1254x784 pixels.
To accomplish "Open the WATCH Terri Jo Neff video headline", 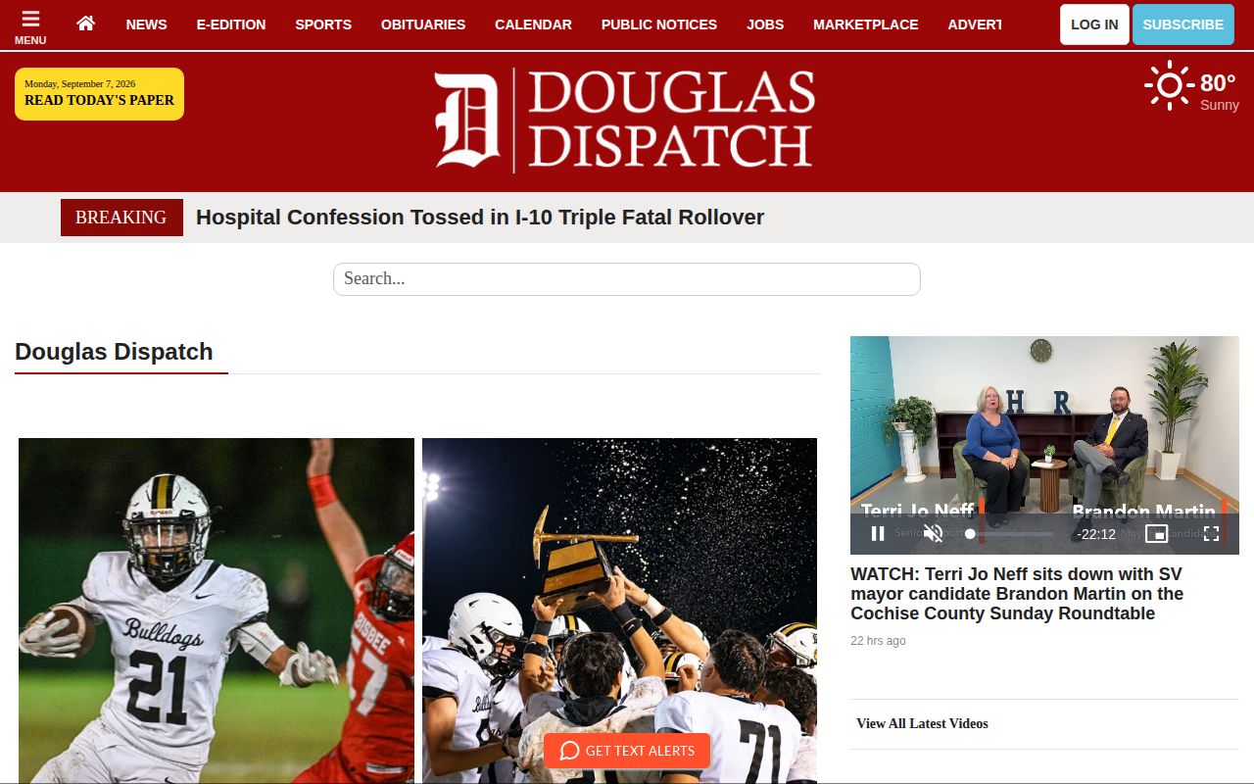I will (1017, 594).
